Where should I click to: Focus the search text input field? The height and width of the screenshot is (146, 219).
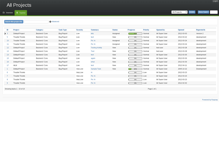(x=36, y=22)
